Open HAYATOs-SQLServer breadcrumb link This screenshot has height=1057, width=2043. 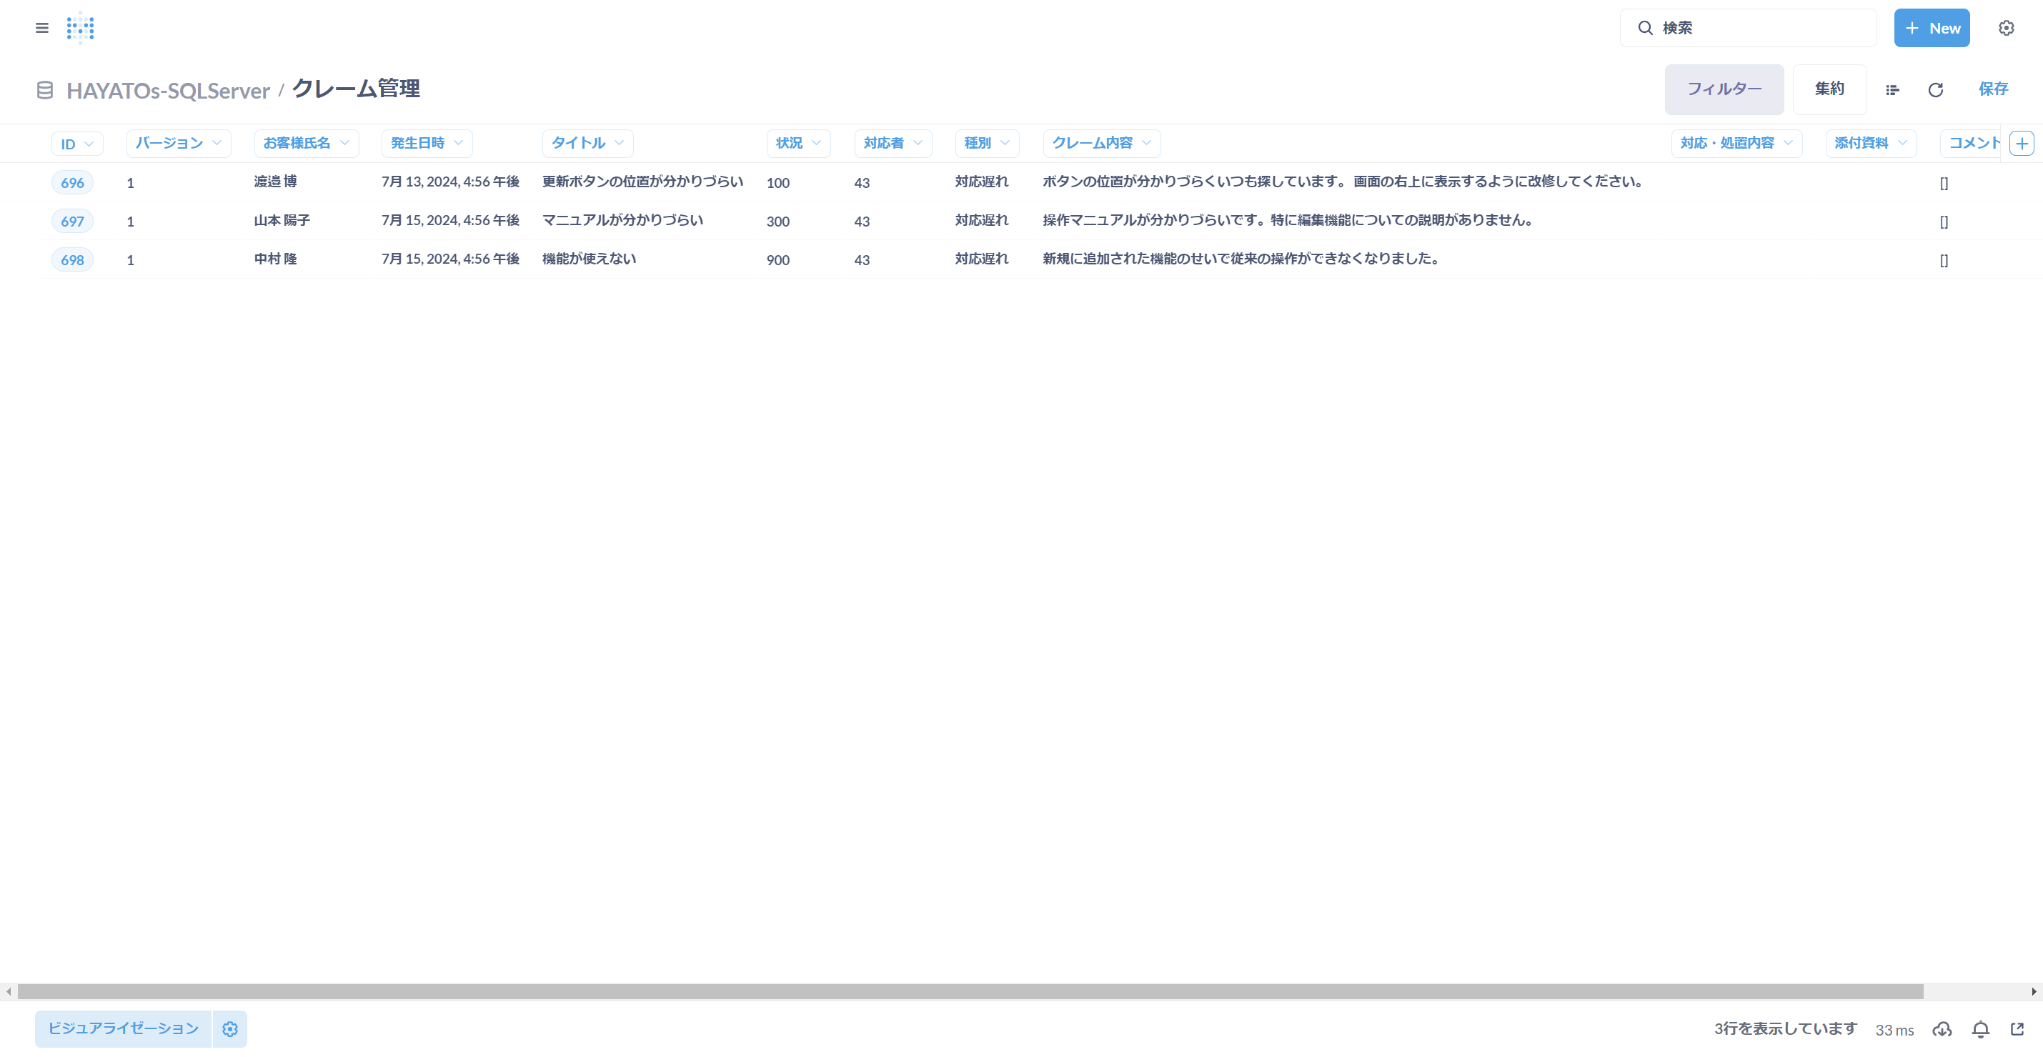[167, 90]
